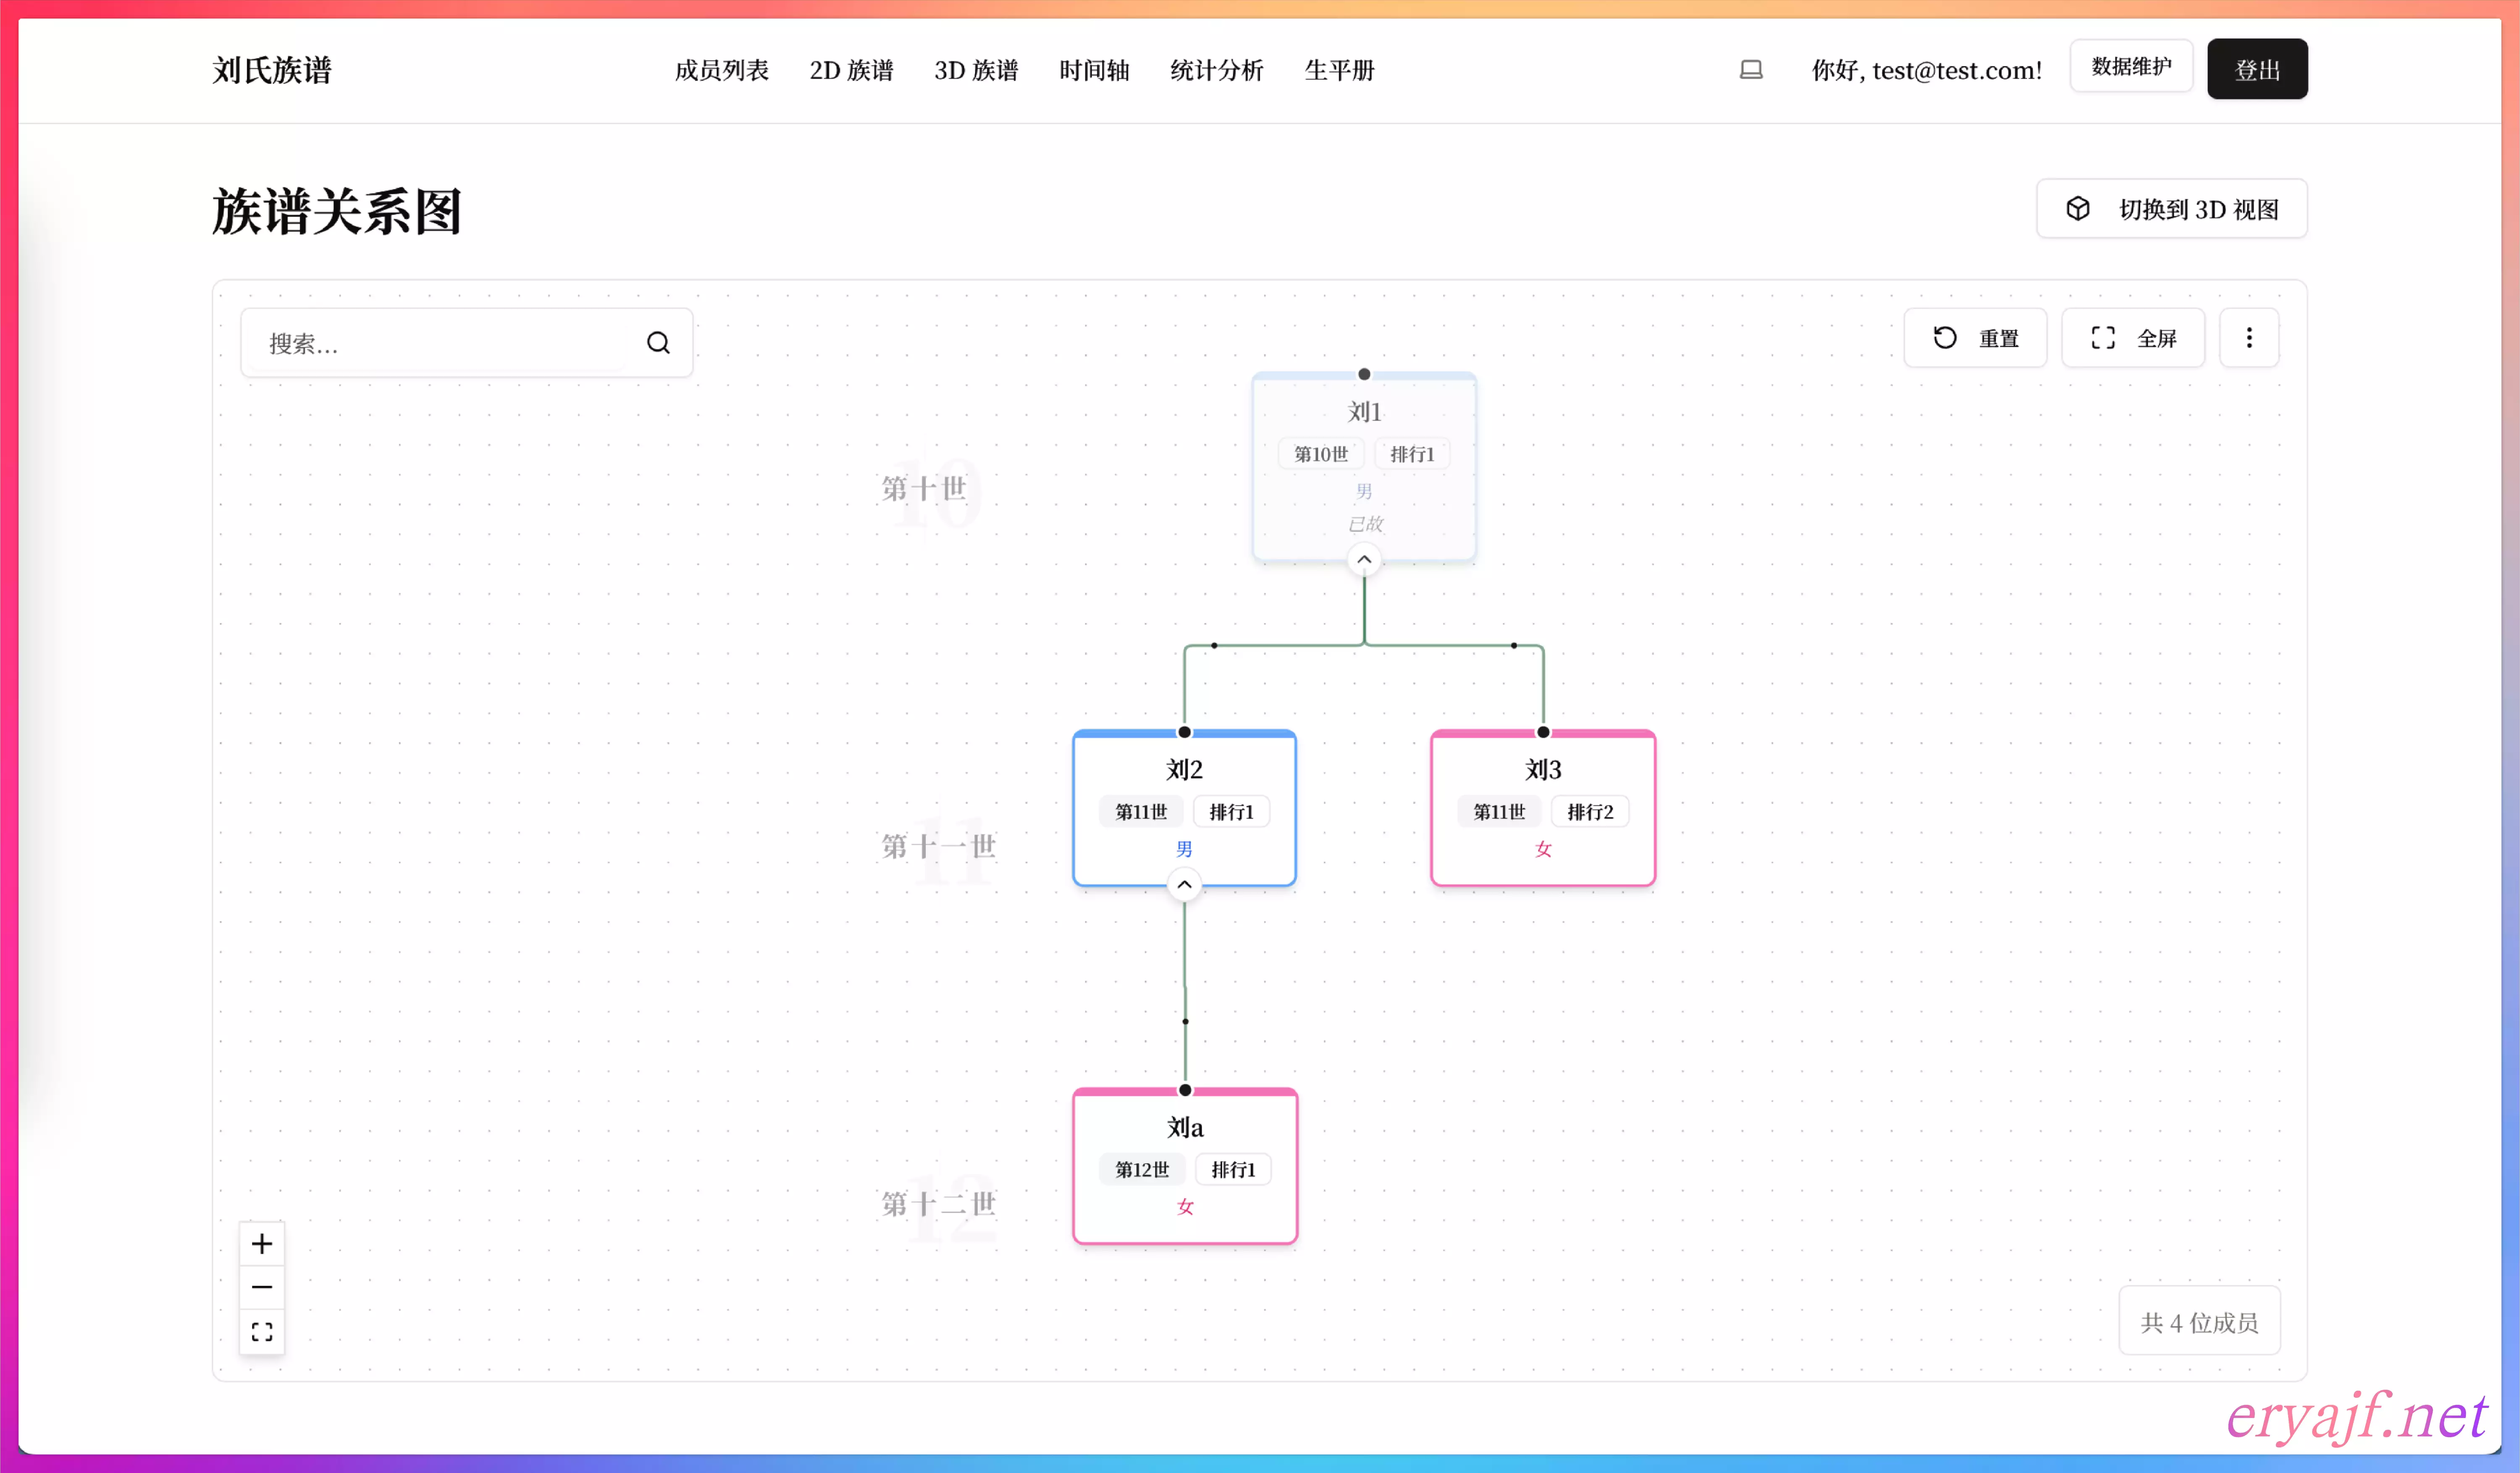This screenshot has height=1473, width=2520.
Task: Select the 刘a family node
Action: pos(1185,1166)
